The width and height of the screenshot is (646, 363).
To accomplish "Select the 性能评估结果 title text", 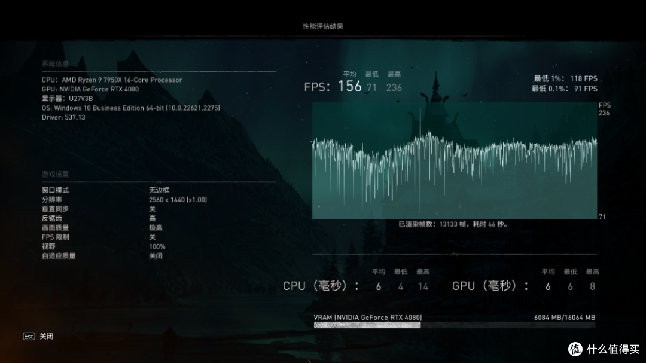I will (x=322, y=26).
